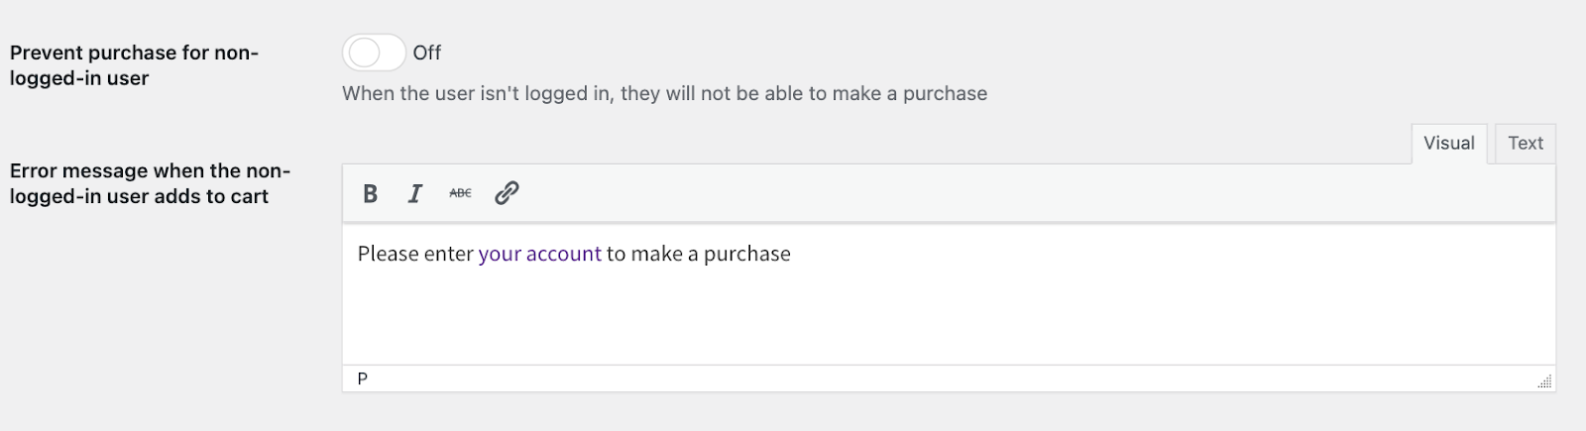Apply strikethrough with the ABC icon
1586x431 pixels.
(x=460, y=193)
